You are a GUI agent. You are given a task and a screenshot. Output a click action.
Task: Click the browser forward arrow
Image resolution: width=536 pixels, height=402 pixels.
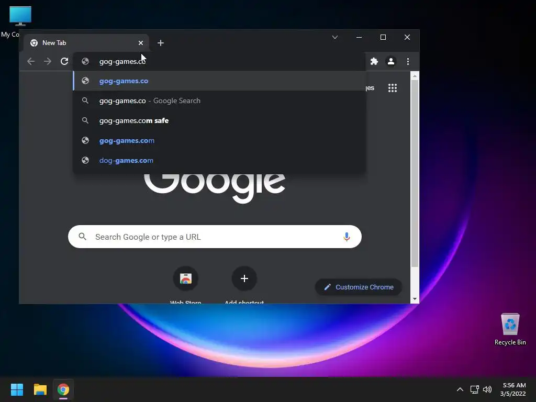pos(48,61)
